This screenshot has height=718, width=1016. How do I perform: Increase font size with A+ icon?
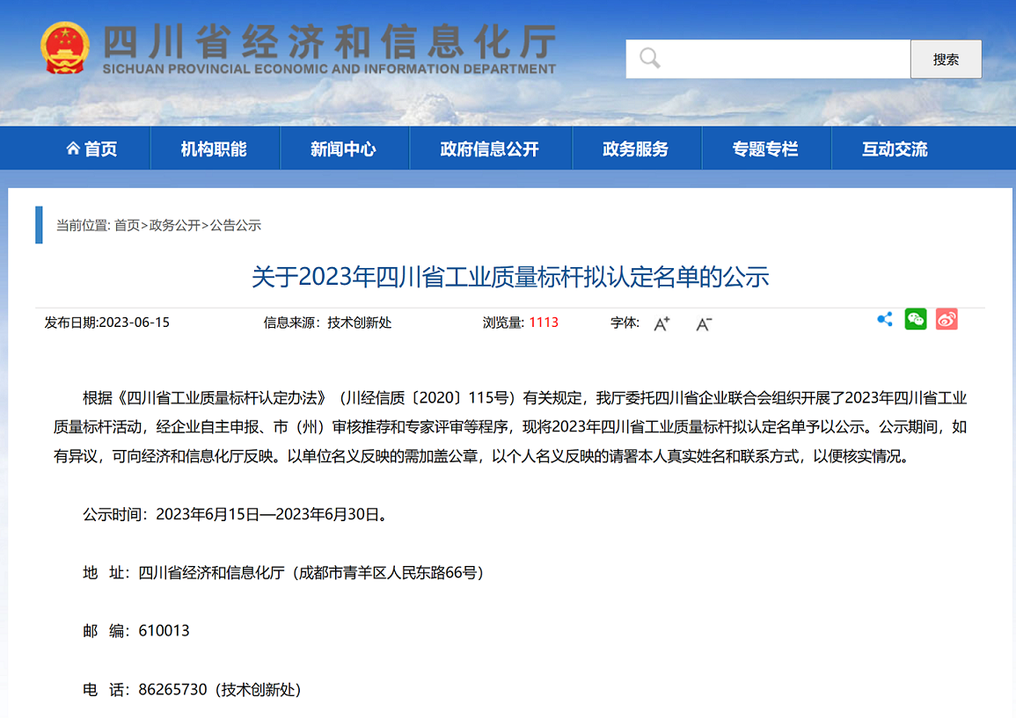point(661,323)
